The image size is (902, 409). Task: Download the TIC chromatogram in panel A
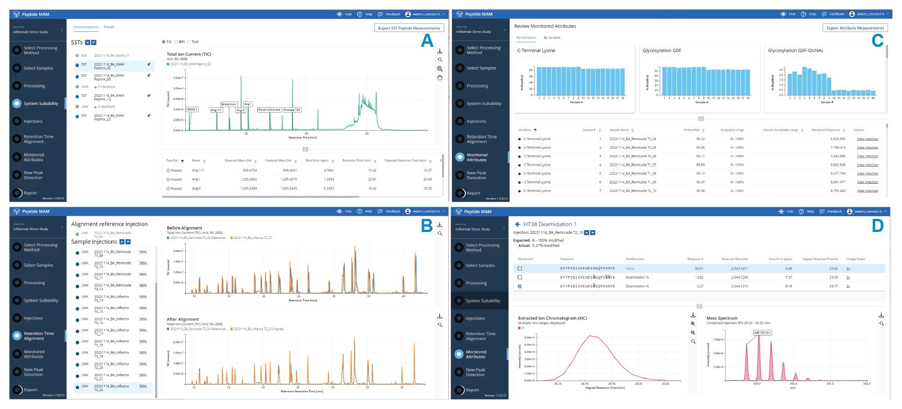click(440, 51)
